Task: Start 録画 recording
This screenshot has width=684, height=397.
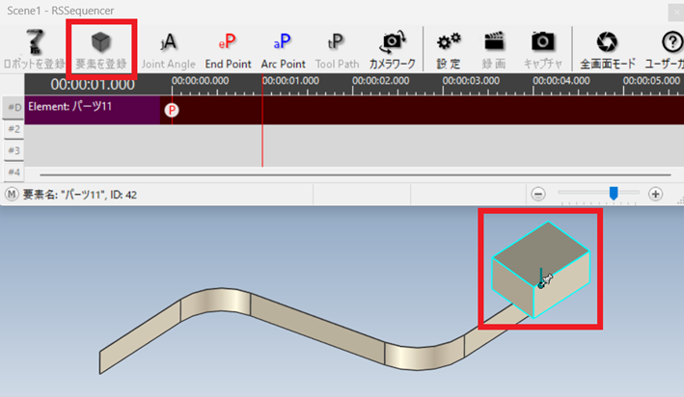Action: [494, 49]
